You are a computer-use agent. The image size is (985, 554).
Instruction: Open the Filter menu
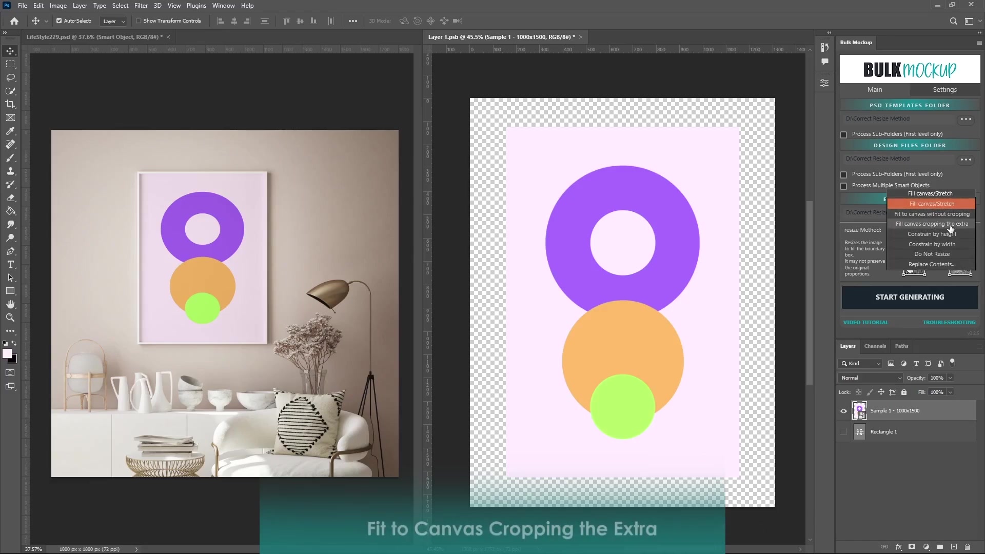pyautogui.click(x=141, y=6)
